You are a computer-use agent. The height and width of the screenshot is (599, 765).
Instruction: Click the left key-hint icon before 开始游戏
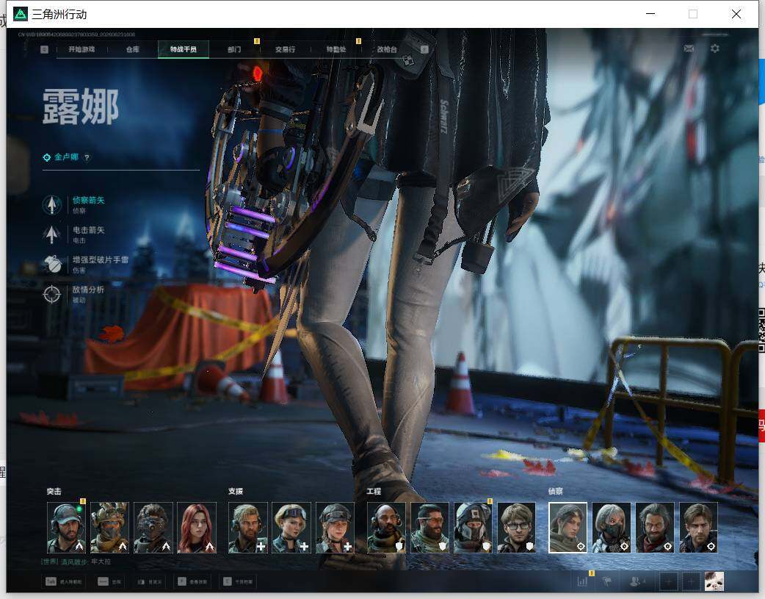click(44, 49)
